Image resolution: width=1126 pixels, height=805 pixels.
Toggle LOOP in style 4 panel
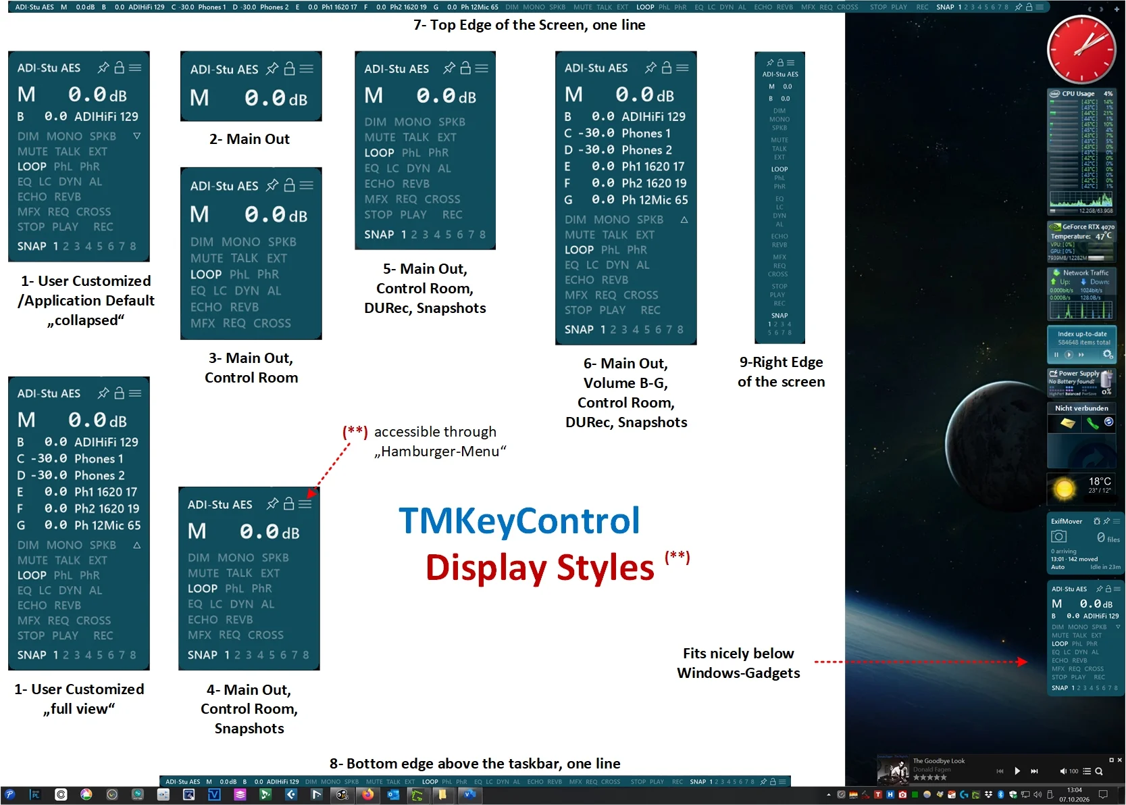pos(203,589)
